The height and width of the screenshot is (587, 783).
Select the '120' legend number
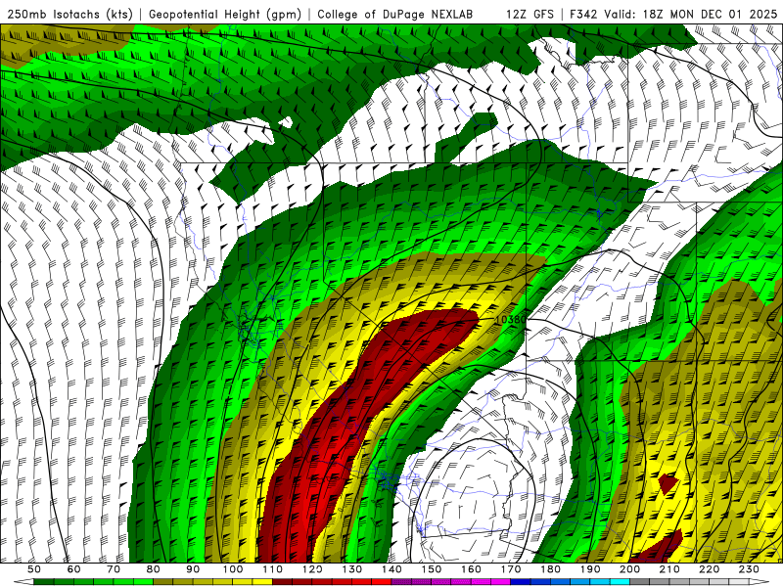point(312,569)
